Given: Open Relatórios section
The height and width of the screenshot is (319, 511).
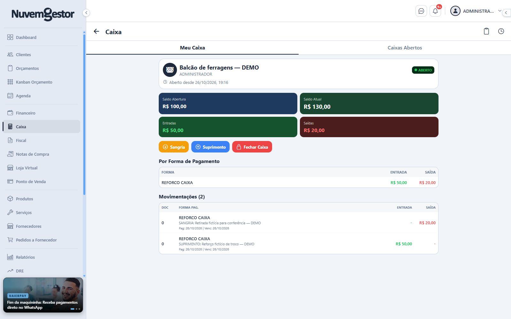Looking at the screenshot, I should 42,257.
